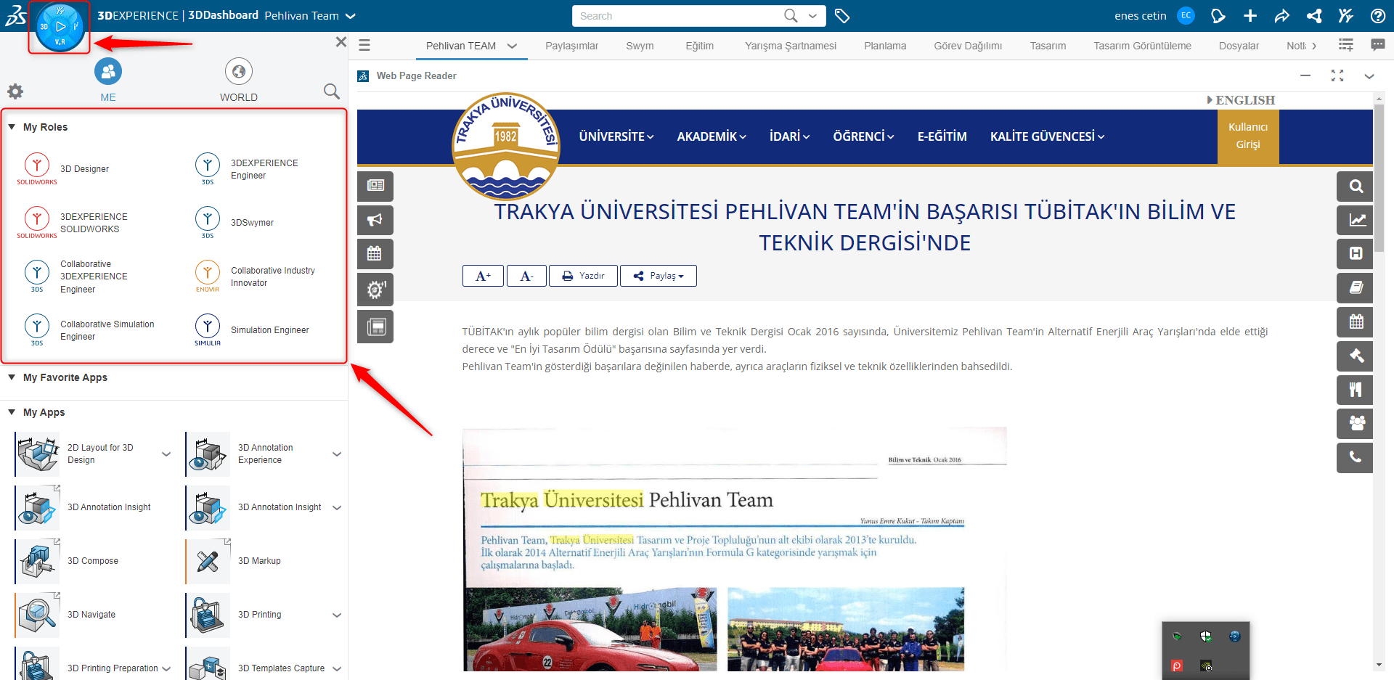Click the webpage phone contact icon
Screen dimensions: 1394x680
(x=1355, y=457)
